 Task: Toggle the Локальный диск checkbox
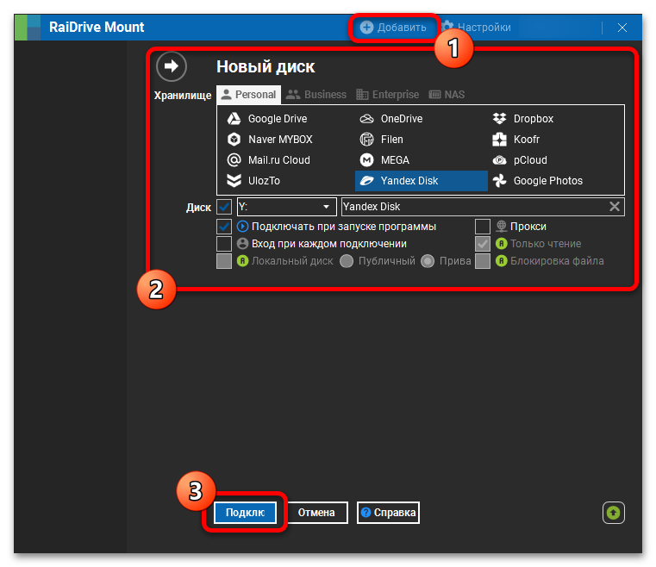224,261
